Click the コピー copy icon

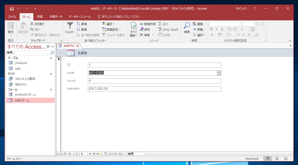(32, 29)
